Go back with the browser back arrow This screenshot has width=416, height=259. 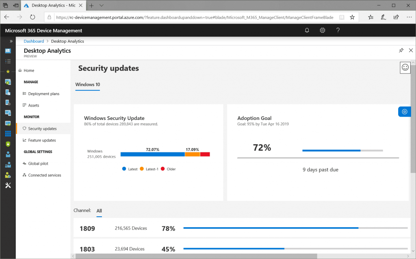(6, 17)
